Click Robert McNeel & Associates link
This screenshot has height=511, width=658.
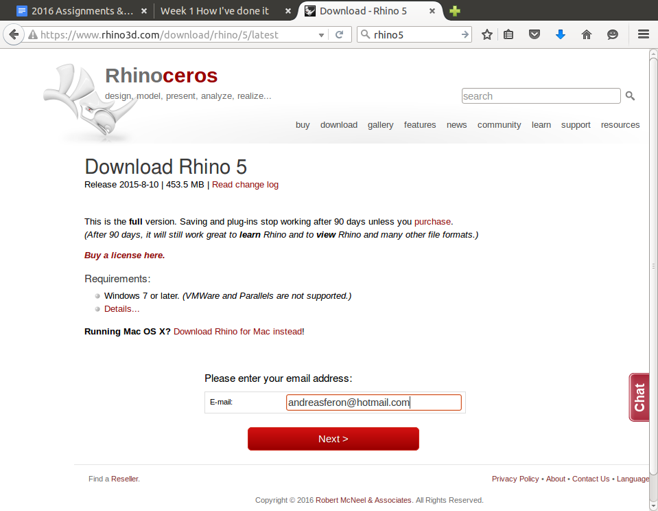[364, 500]
